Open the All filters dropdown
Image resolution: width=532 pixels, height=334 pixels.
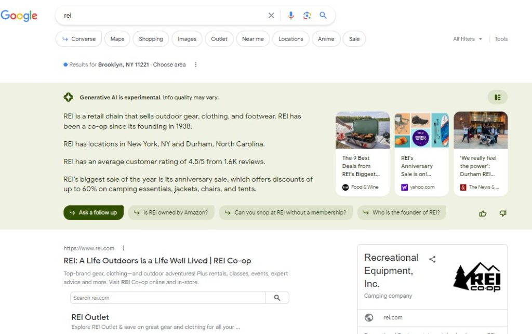[467, 39]
